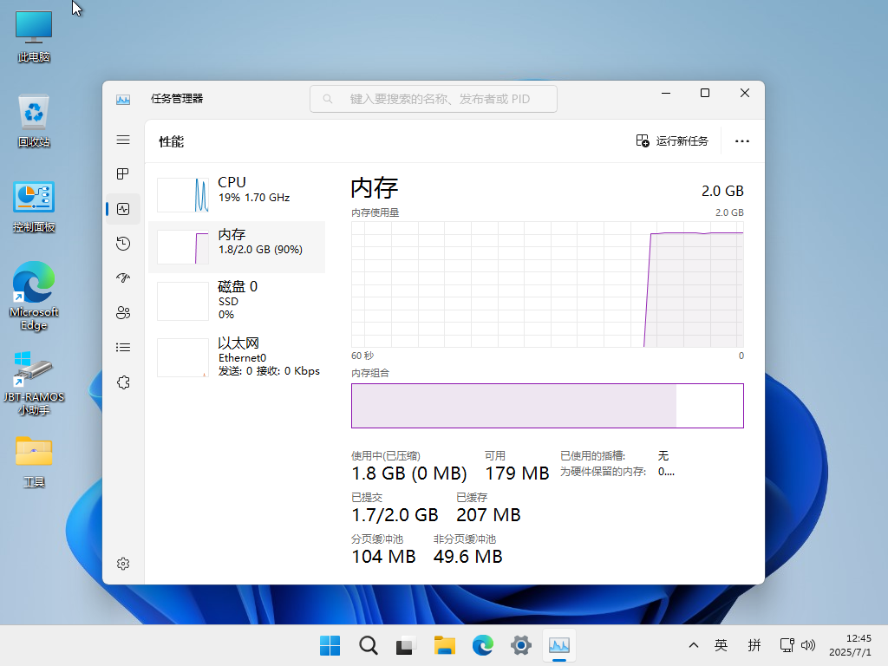Click the 1.7/2.0 GB committed value

[x=395, y=515]
